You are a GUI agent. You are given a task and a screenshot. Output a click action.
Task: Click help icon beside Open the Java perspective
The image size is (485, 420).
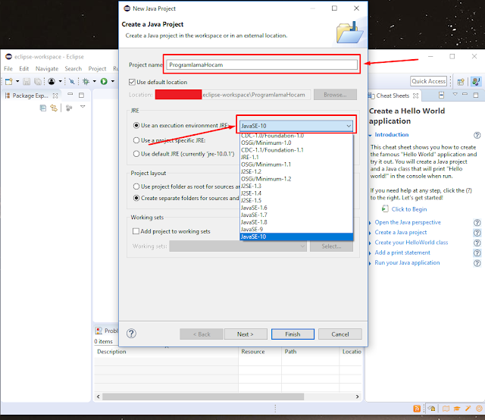(x=477, y=223)
